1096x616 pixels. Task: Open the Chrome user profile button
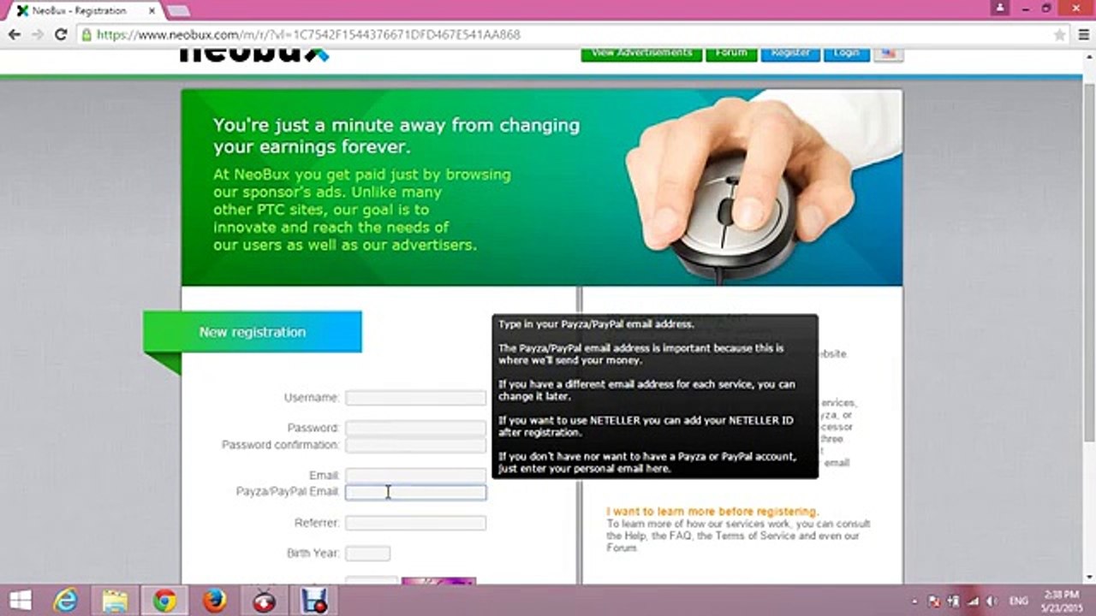[999, 8]
